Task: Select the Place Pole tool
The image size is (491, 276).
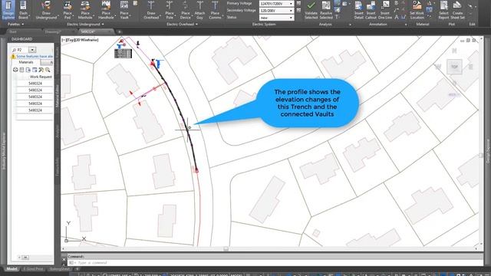Action: coord(170,10)
